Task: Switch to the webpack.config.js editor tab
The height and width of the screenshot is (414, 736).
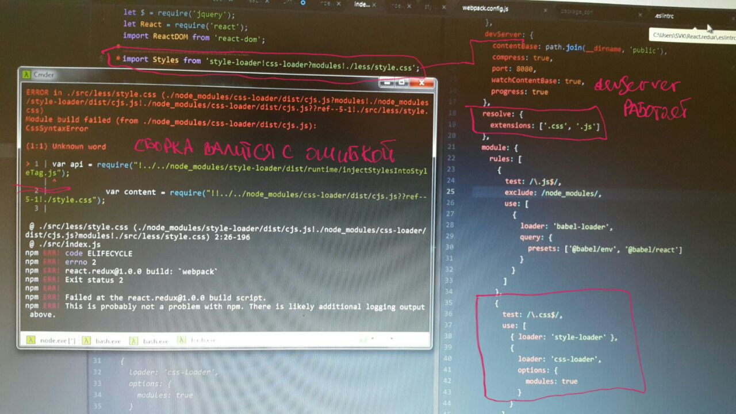Action: click(485, 9)
